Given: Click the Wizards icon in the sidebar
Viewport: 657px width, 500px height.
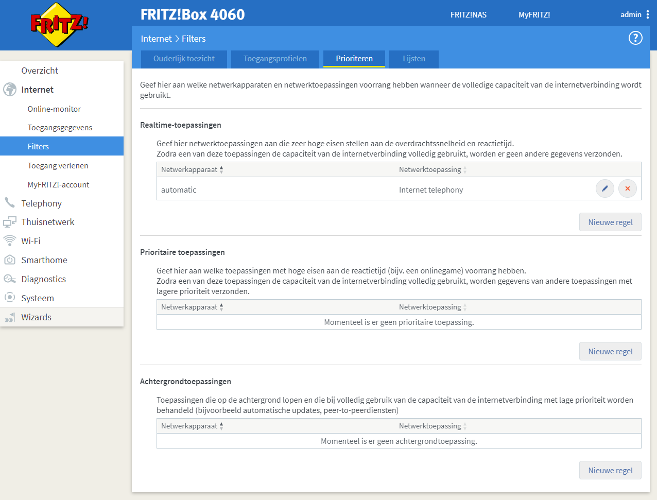Looking at the screenshot, I should coord(10,317).
